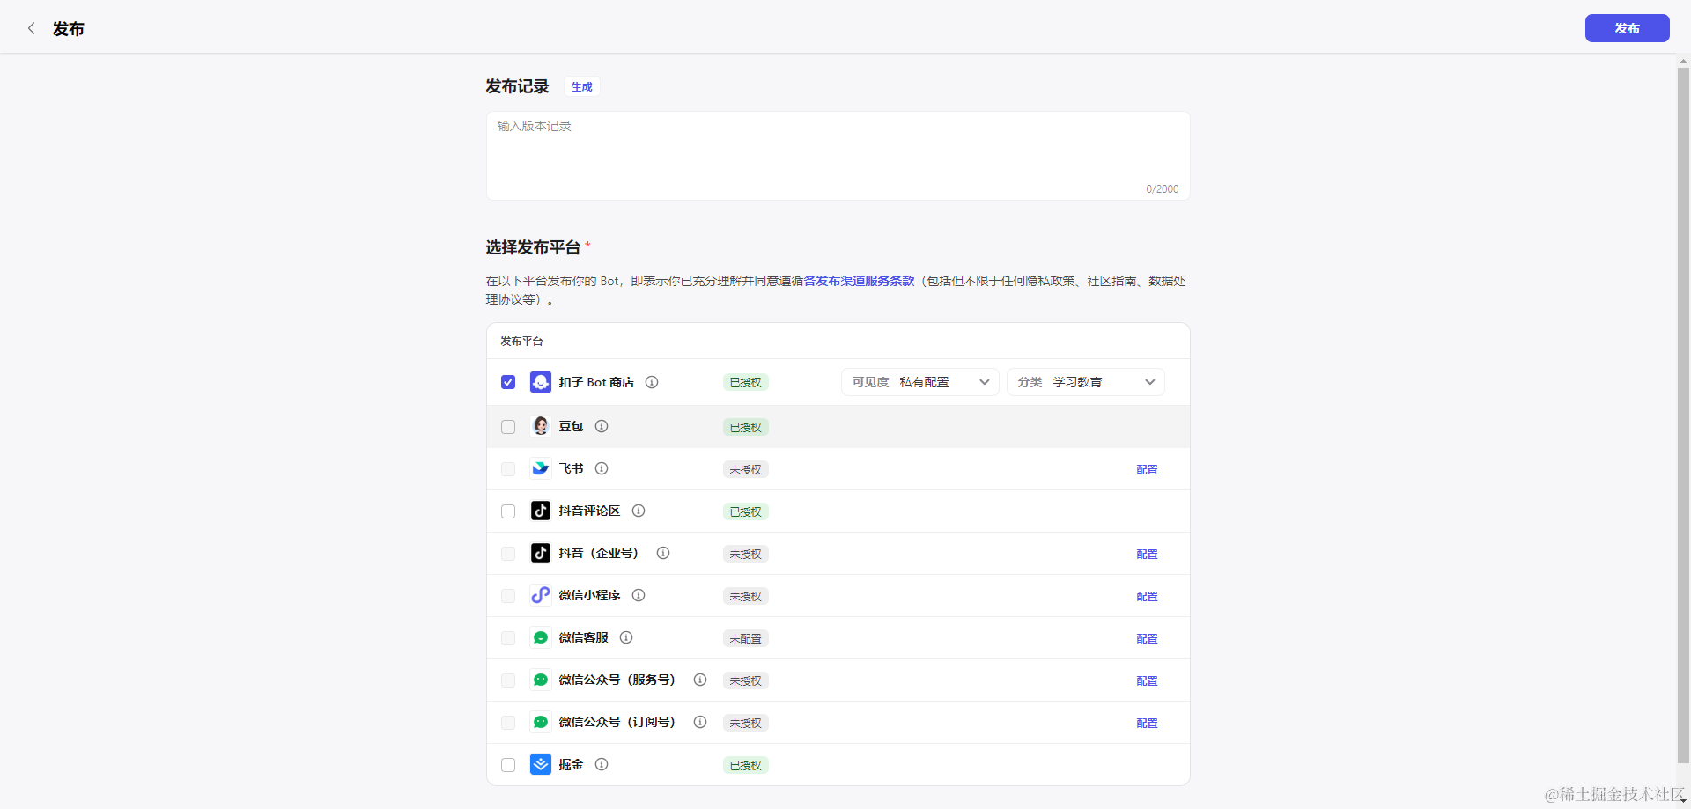The width and height of the screenshot is (1691, 809).
Task: Click 配置 link for 微信小程序
Action: (x=1147, y=596)
